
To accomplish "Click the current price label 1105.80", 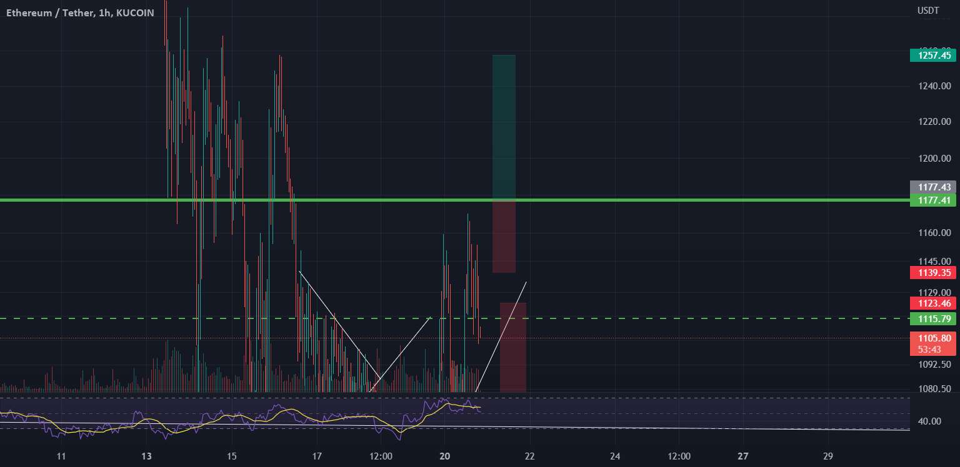I will (933, 338).
